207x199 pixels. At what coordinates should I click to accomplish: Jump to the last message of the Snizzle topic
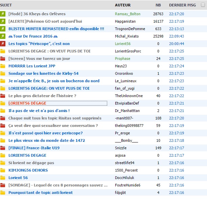(176, 148)
